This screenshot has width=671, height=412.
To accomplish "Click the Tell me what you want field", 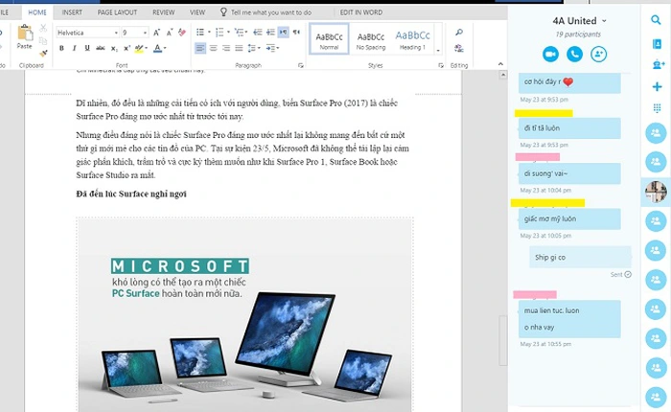I will (x=271, y=12).
